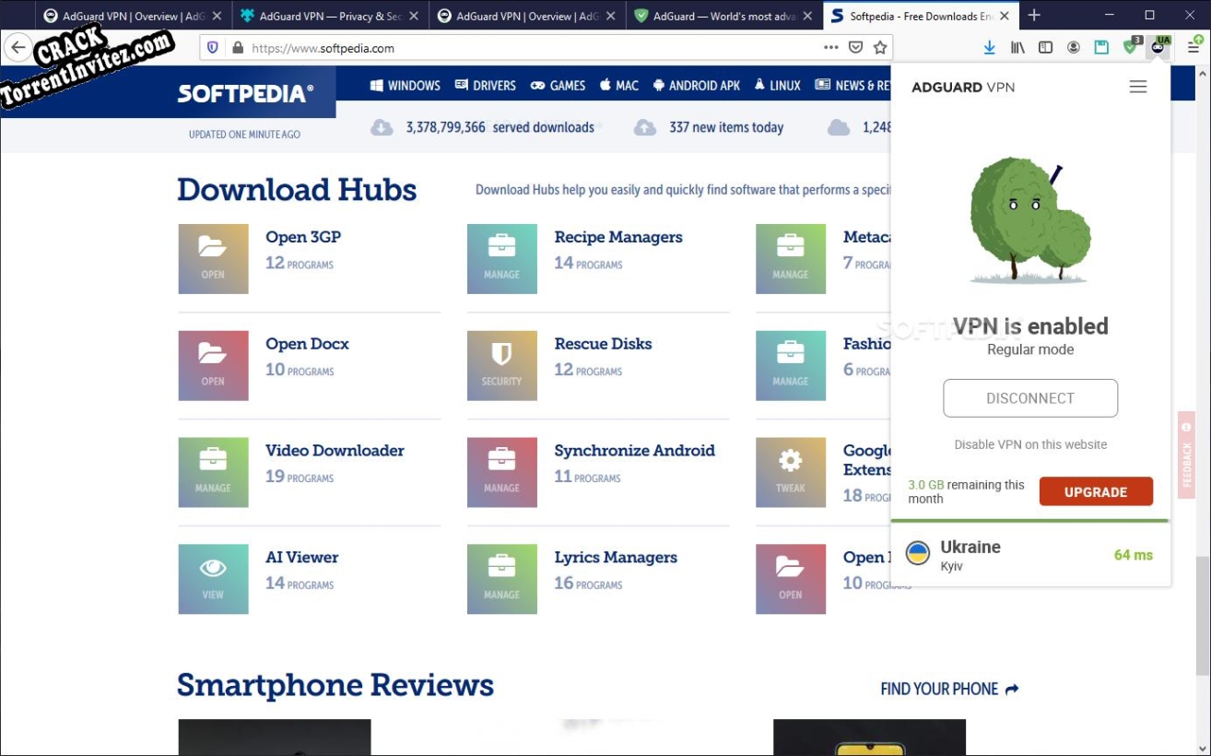Open the Firefox downloads arrow icon
This screenshot has width=1211, height=756.
point(989,47)
